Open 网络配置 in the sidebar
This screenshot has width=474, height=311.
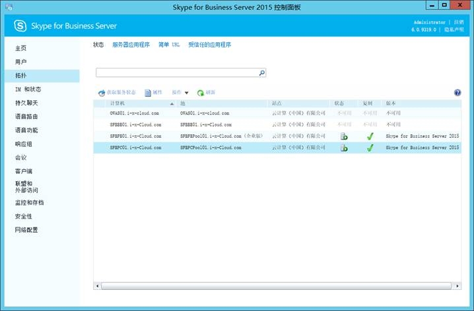click(26, 230)
